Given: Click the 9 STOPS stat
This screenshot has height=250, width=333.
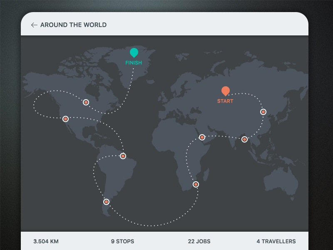Looking at the screenshot, I should 122,242.
